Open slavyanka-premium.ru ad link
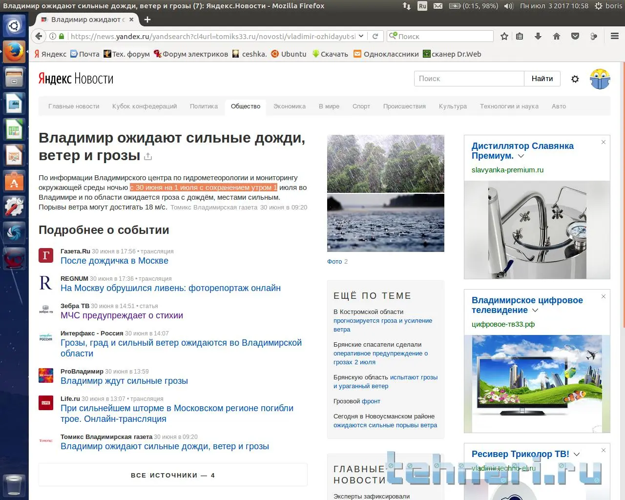The width and height of the screenshot is (625, 500). pyautogui.click(x=507, y=170)
